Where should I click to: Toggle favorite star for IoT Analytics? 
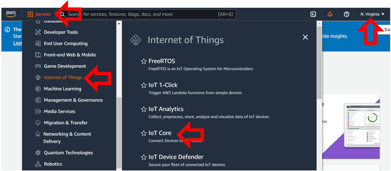[x=144, y=109]
